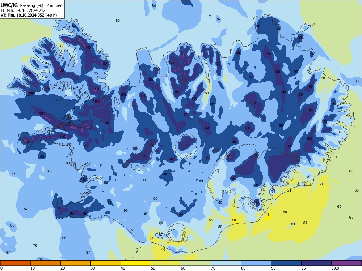This screenshot has width=362, height=271.
Task: Click the pale blue 70–80 legend swatch
Action: point(226,263)
